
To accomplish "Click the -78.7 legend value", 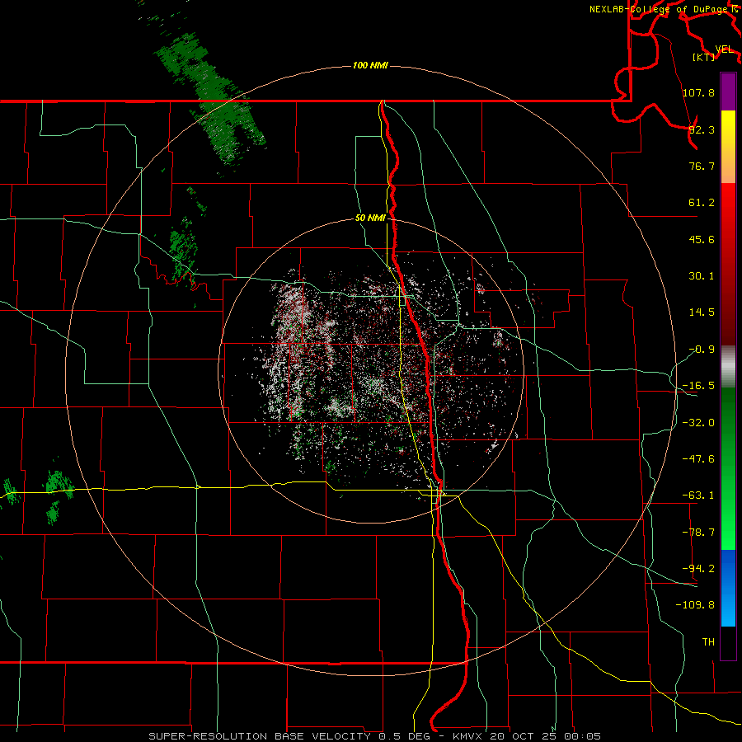I will click(698, 533).
